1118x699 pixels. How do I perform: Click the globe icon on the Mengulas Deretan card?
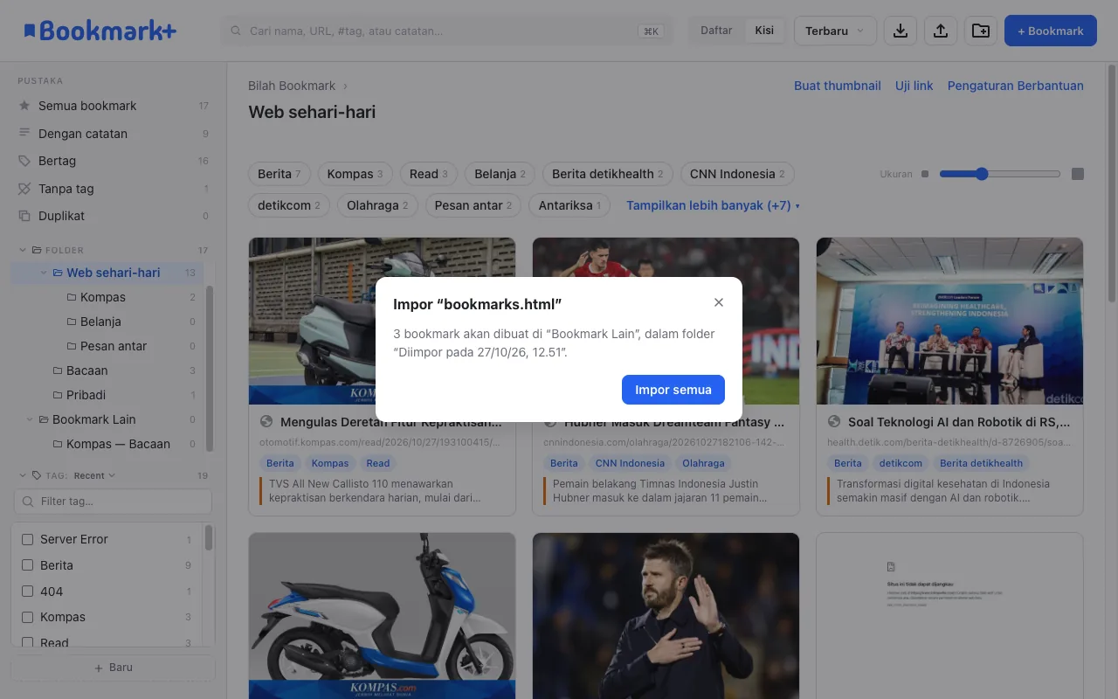point(266,422)
